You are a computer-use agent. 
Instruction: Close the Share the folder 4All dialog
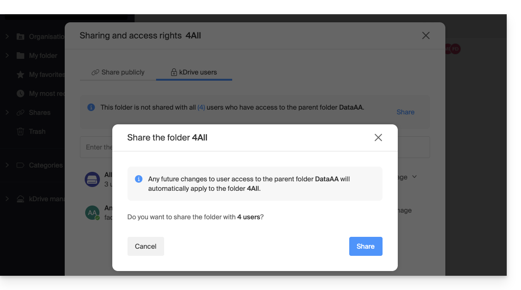378,138
